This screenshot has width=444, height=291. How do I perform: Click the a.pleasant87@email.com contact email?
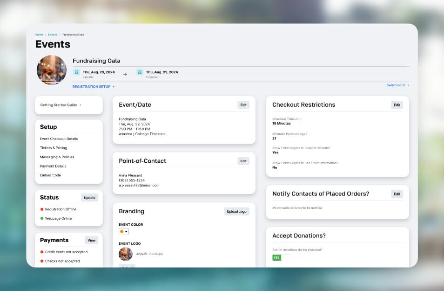tap(139, 185)
